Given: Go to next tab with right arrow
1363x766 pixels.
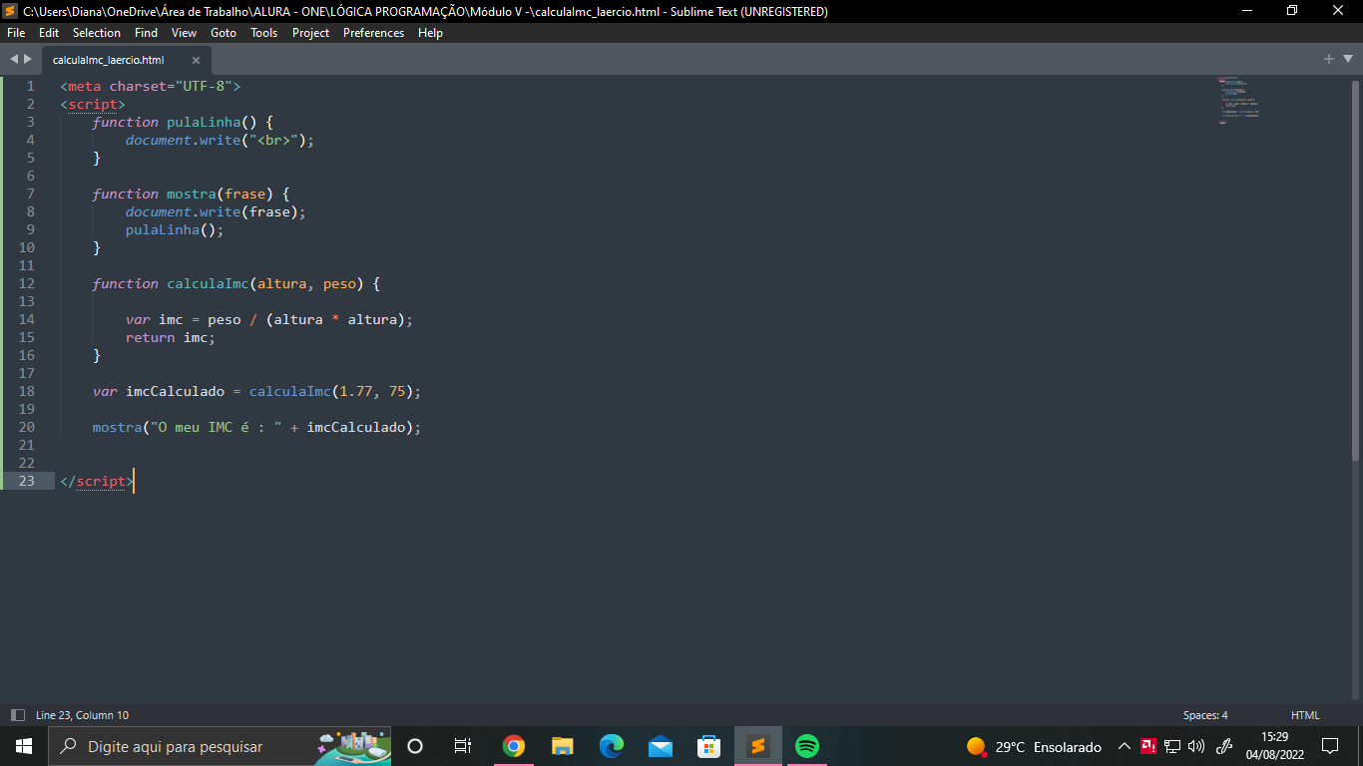Looking at the screenshot, I should (x=28, y=59).
